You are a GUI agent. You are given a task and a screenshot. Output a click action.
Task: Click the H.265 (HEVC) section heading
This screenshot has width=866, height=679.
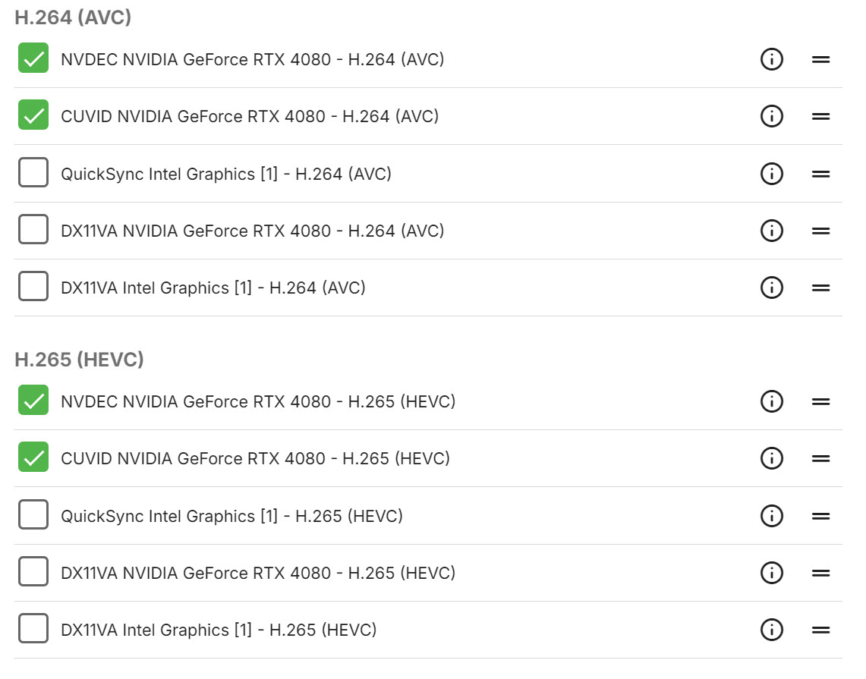79,360
